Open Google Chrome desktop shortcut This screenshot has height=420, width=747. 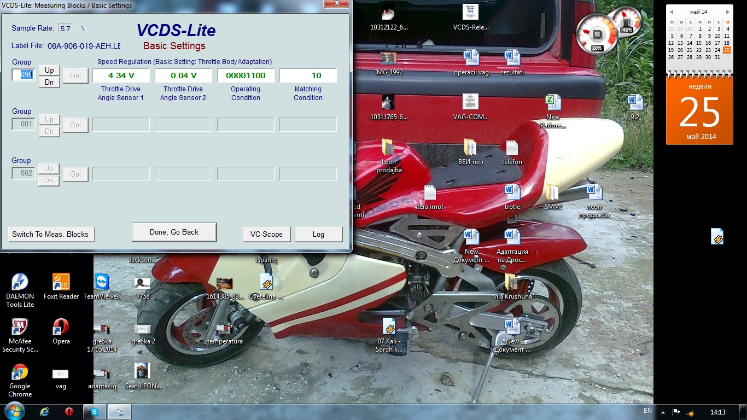[20, 372]
